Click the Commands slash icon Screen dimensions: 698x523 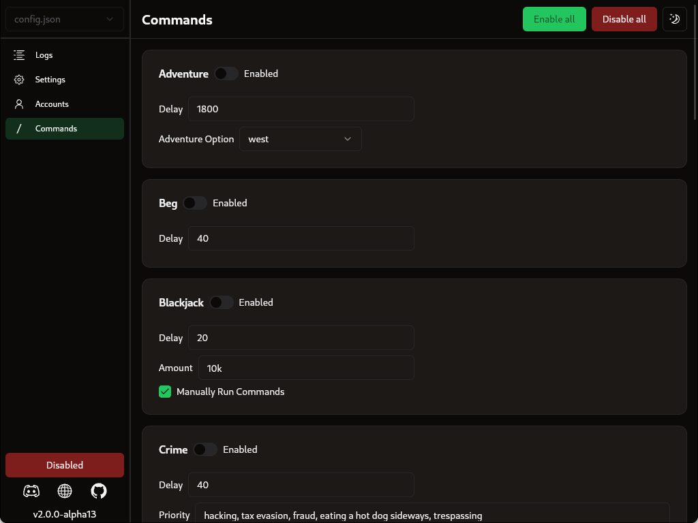(x=19, y=129)
